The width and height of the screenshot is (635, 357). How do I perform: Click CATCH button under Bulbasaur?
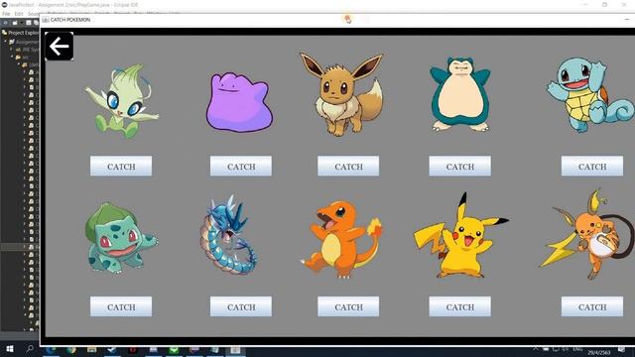(x=121, y=306)
